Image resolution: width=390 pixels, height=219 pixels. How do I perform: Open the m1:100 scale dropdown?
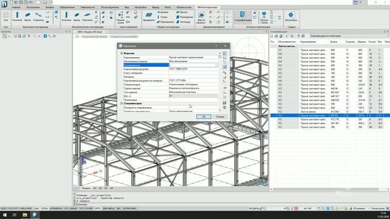[x=308, y=208]
